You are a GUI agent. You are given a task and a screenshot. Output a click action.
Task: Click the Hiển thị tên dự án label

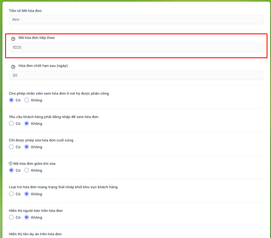[35, 234]
